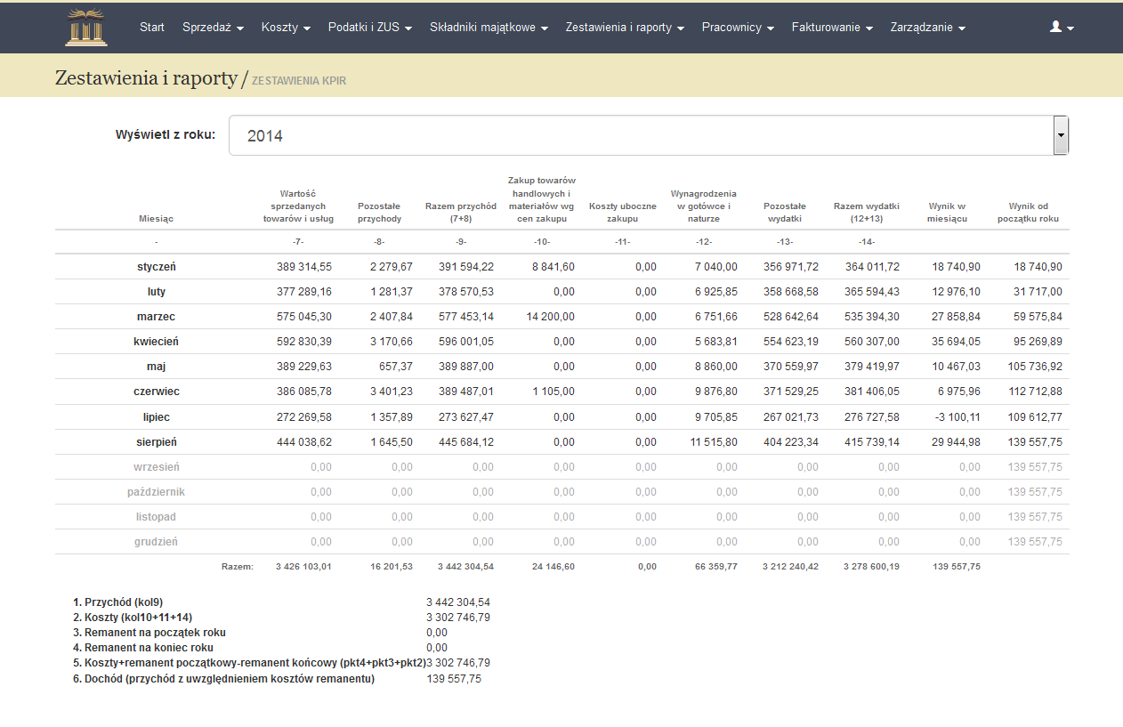This screenshot has height=727, width=1123.
Task: Select the kwiecień row label
Action: pos(157,342)
